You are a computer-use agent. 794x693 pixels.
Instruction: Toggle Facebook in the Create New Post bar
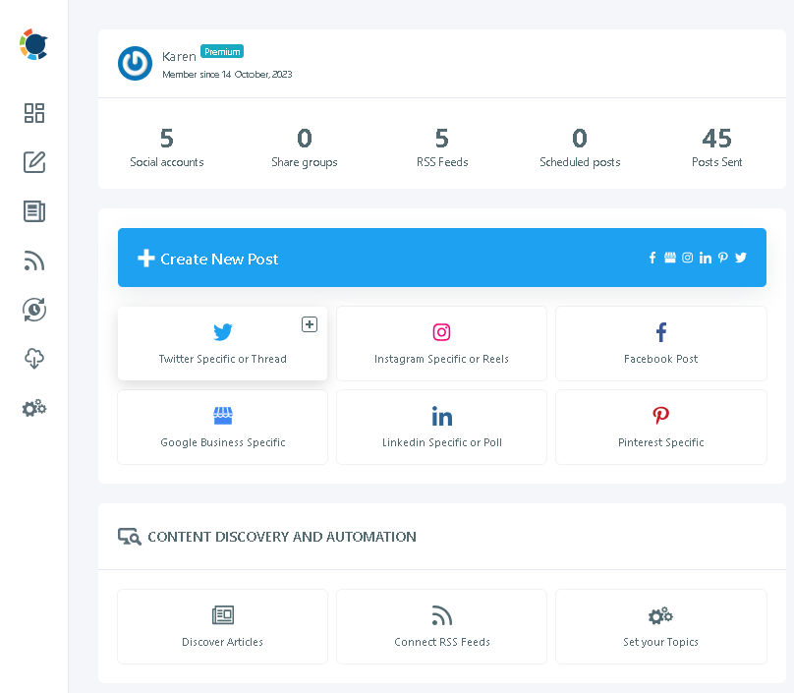[652, 258]
